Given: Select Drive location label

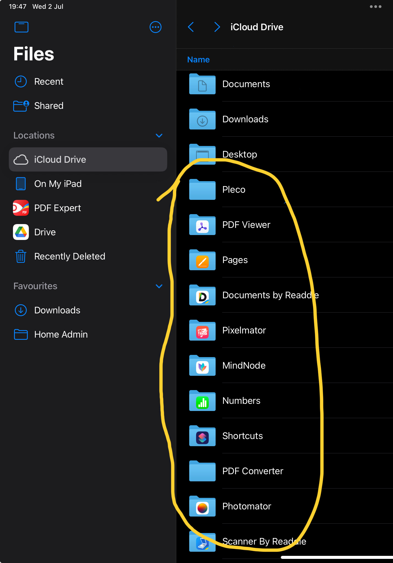Looking at the screenshot, I should (x=45, y=232).
